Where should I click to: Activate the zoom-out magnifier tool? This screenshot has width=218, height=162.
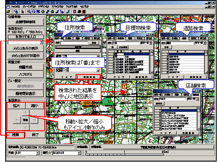pyautogui.click(x=33, y=12)
